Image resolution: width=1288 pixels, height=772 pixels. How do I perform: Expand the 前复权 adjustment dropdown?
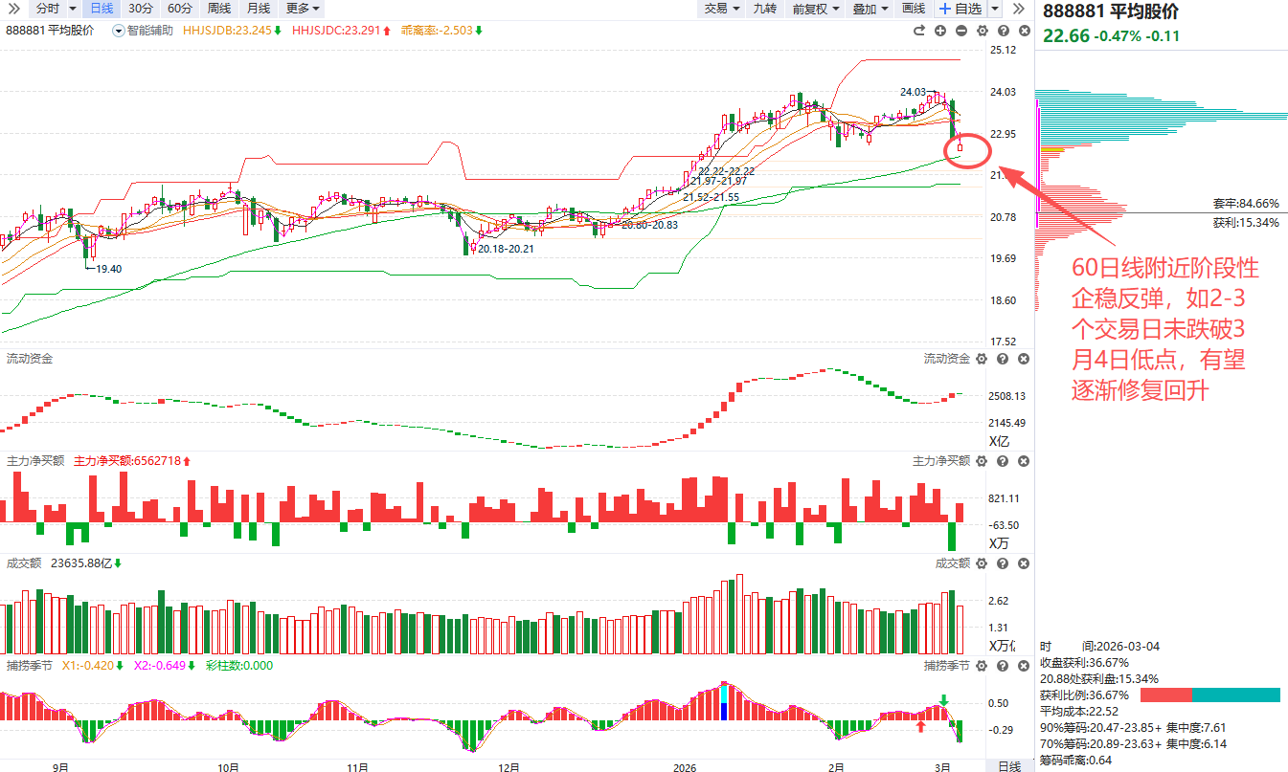tap(816, 9)
